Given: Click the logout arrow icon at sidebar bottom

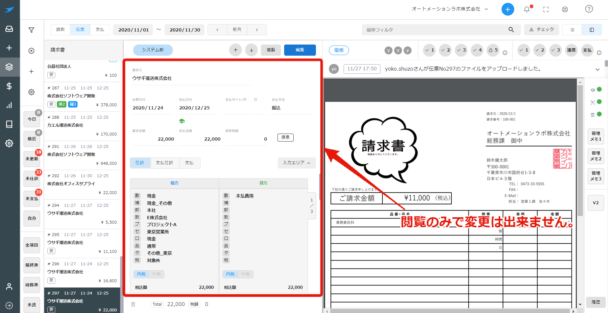Looking at the screenshot, I should tap(9, 305).
